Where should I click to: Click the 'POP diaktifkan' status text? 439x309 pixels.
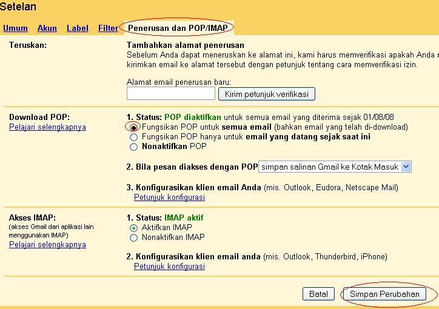click(x=193, y=117)
